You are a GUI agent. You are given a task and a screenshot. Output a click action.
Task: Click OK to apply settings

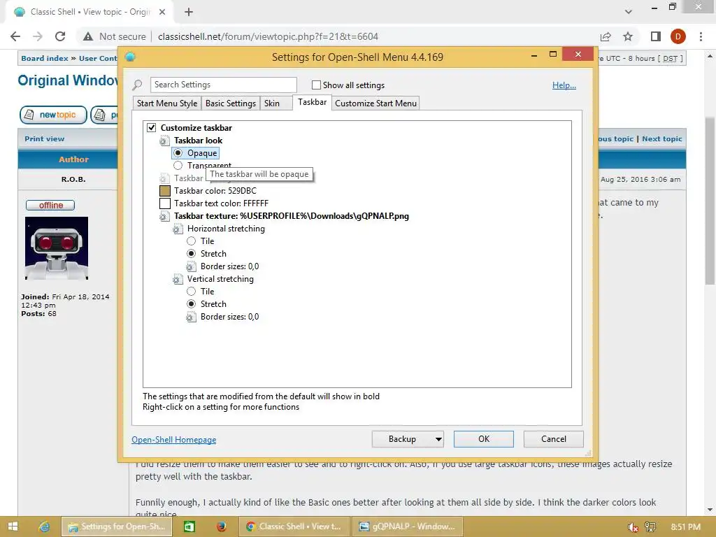click(484, 439)
